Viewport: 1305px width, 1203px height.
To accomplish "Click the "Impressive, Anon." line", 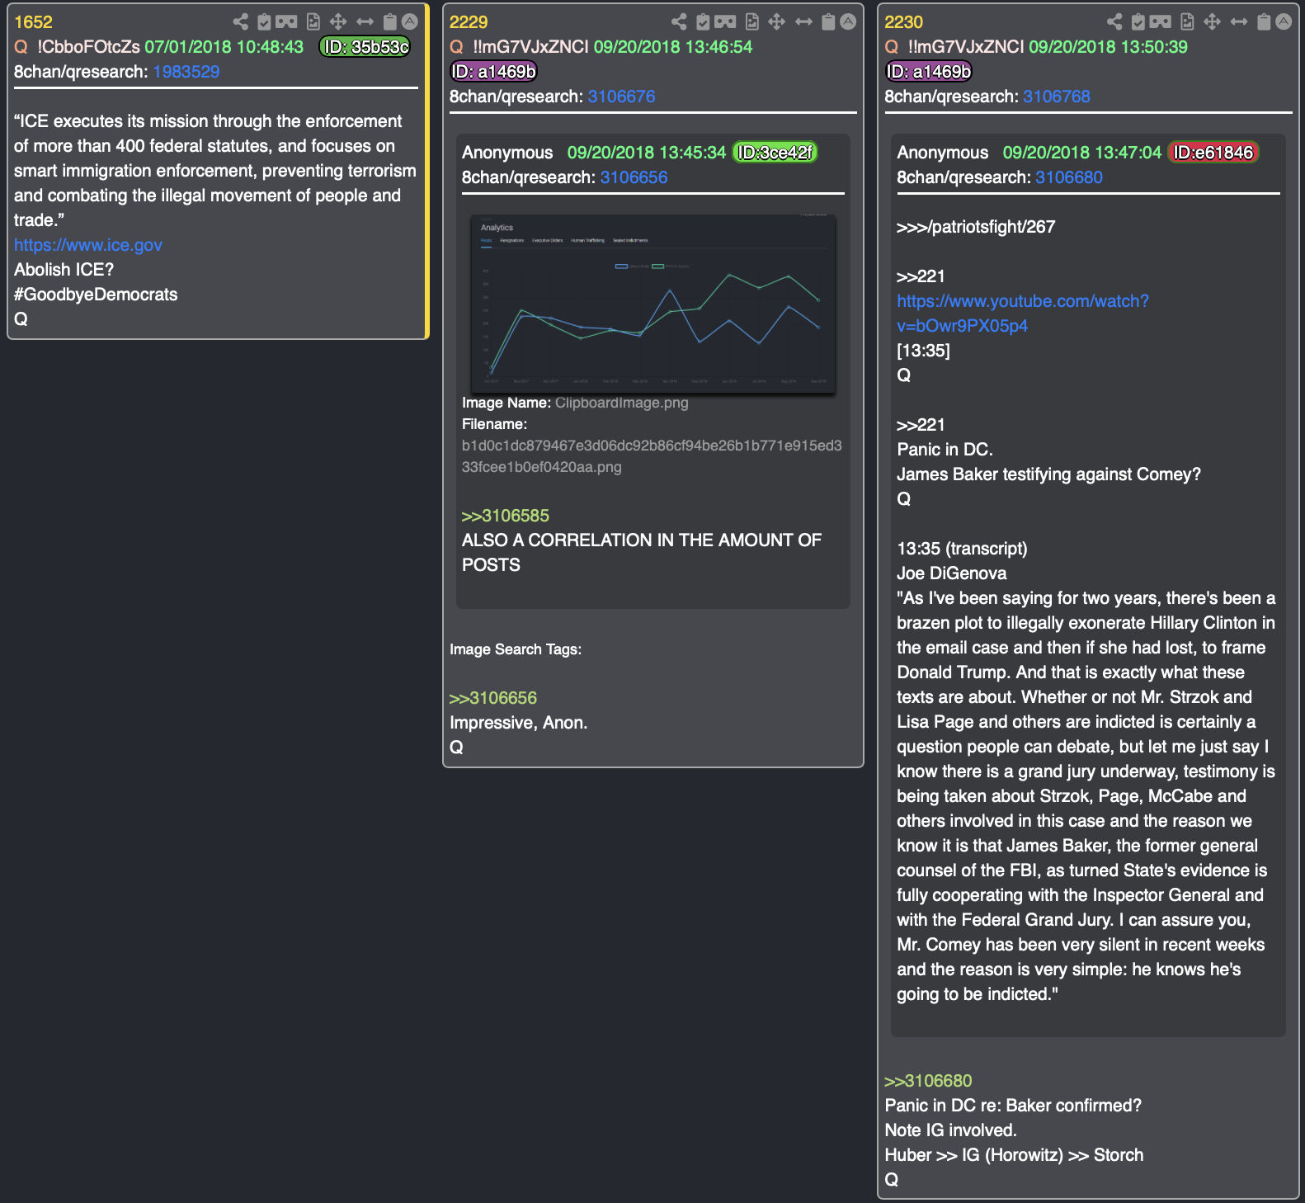I will pyautogui.click(x=519, y=723).
